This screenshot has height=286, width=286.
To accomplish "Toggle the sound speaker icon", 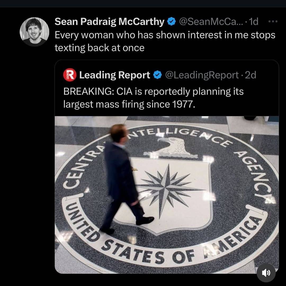I will click(266, 273).
